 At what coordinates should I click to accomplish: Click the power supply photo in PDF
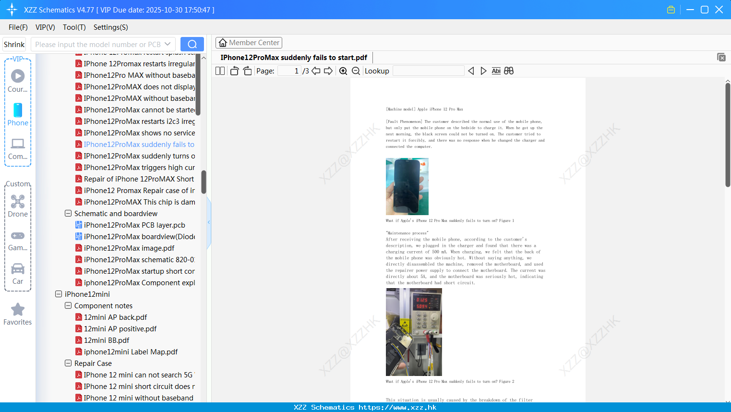coord(414,332)
